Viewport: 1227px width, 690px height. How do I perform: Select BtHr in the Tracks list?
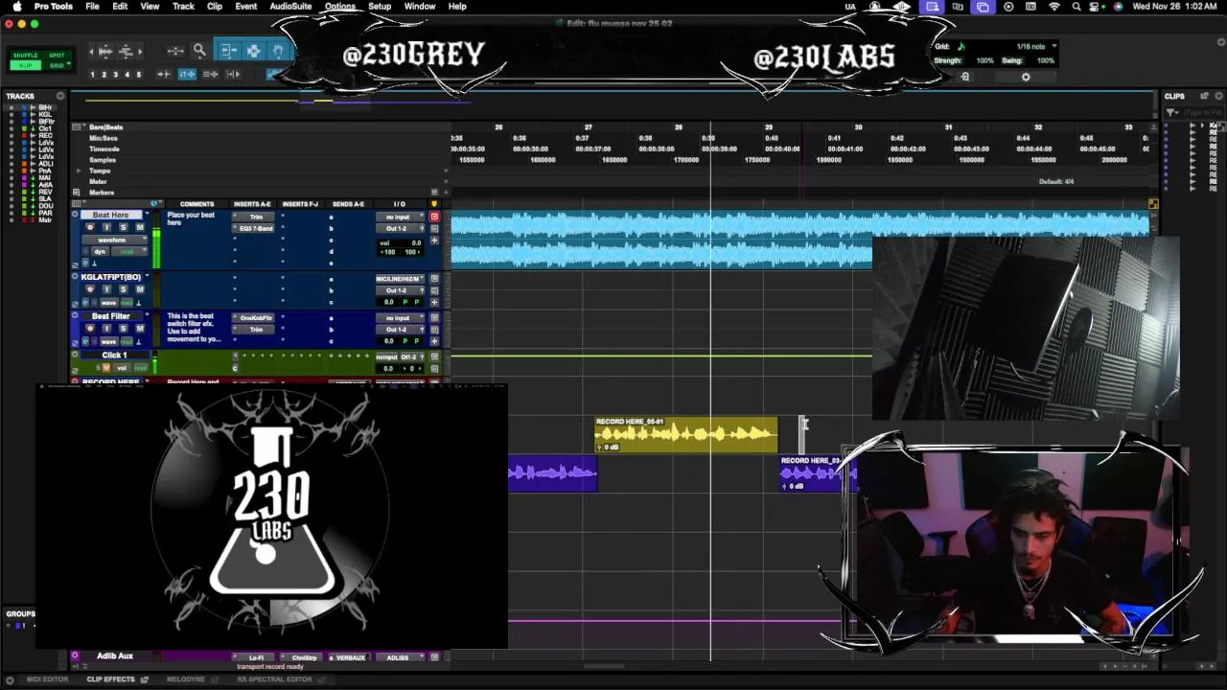45,107
